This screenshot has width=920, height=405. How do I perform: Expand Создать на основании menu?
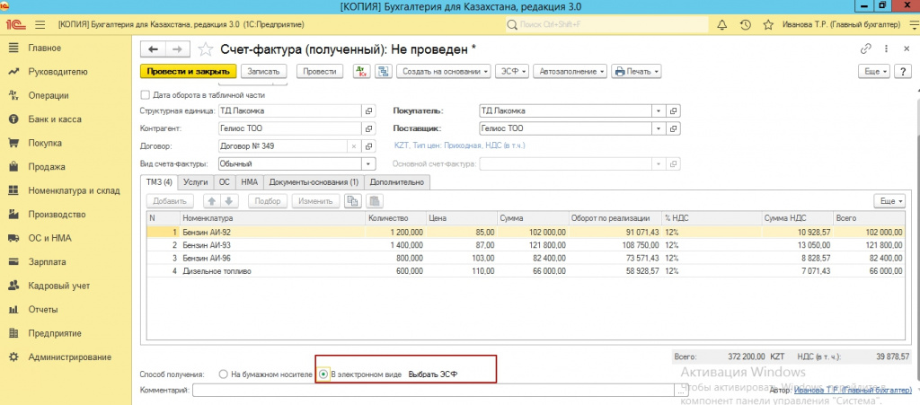[443, 72]
